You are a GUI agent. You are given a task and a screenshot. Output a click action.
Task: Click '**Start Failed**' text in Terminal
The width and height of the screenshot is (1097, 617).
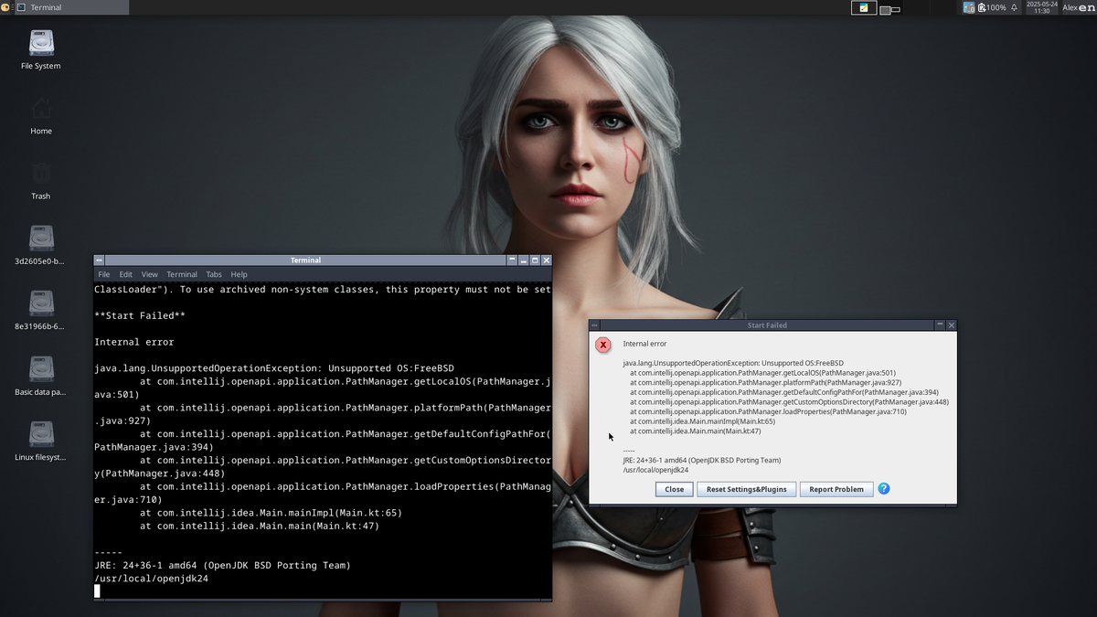[140, 315]
